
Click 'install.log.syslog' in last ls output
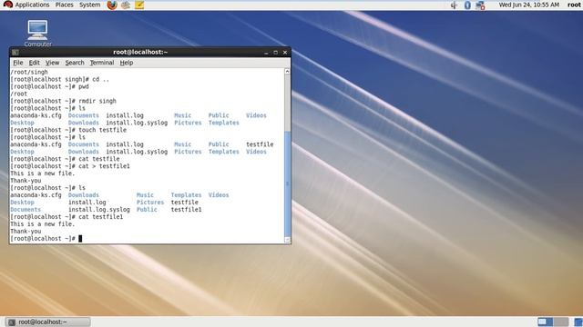pos(99,210)
